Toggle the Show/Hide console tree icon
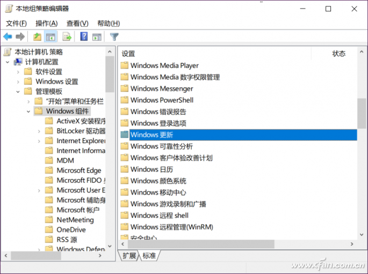368x274 pixels. click(50, 37)
